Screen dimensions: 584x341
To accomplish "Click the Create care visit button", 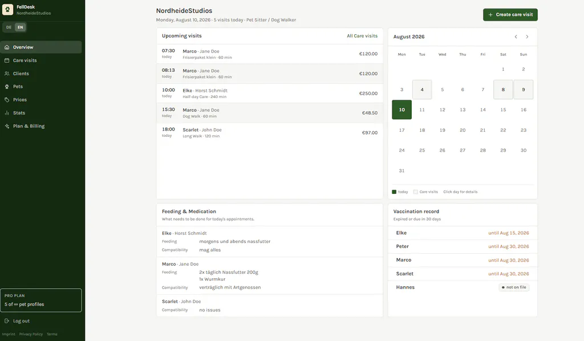I will click(x=510, y=14).
